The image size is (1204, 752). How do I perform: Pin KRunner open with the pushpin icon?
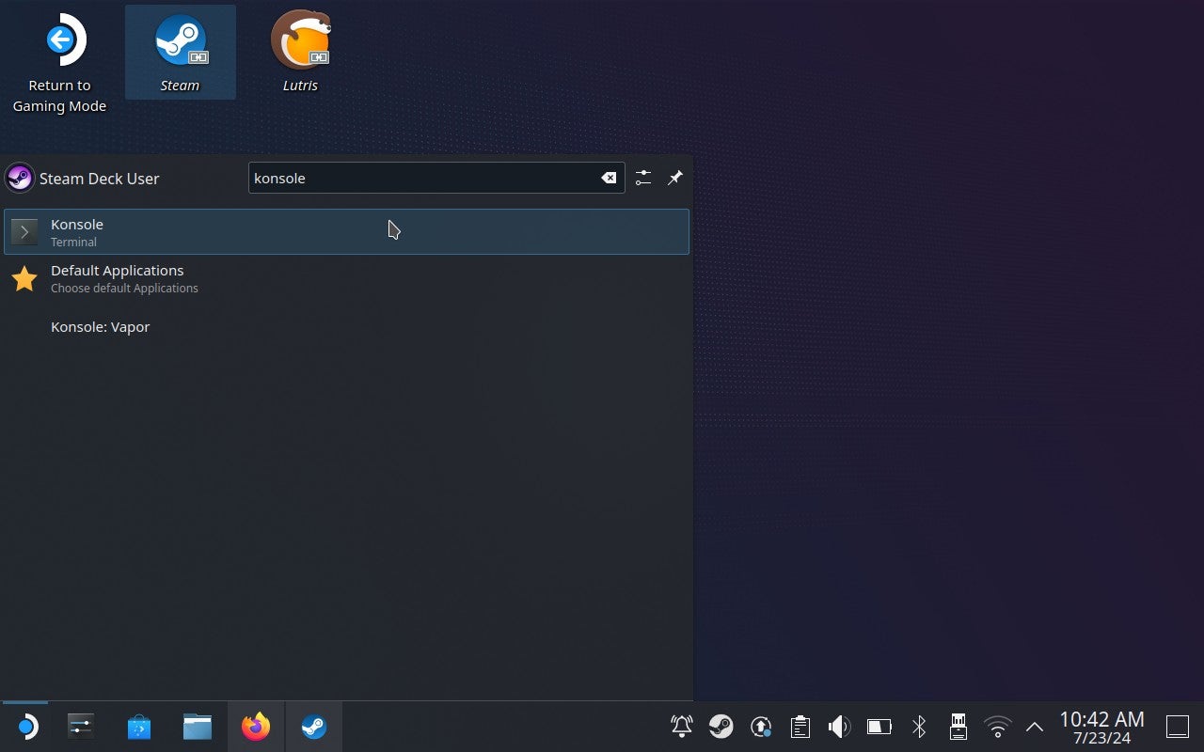674,178
